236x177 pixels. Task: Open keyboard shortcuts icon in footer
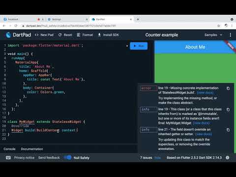coord(8,158)
